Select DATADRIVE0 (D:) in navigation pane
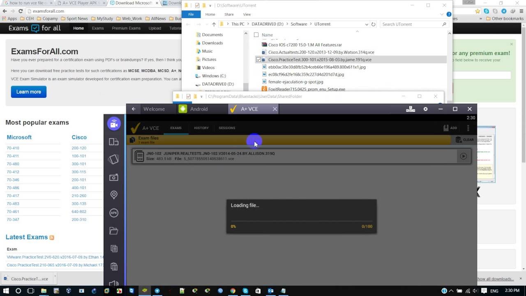The image size is (526, 296). pyautogui.click(x=218, y=84)
